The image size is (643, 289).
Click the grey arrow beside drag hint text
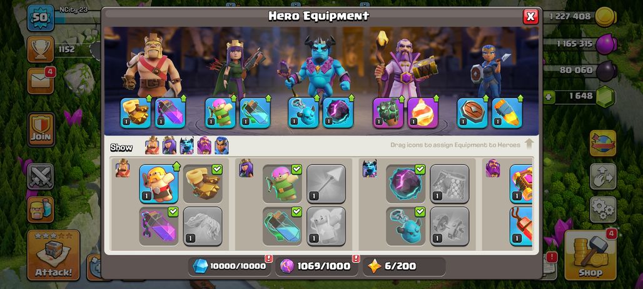pos(529,144)
